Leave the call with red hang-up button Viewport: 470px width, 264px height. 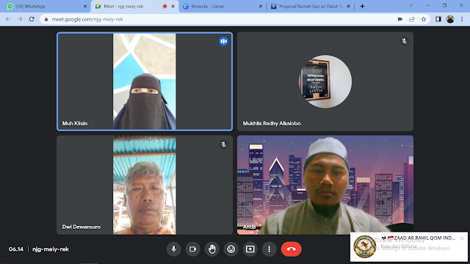tap(292, 249)
